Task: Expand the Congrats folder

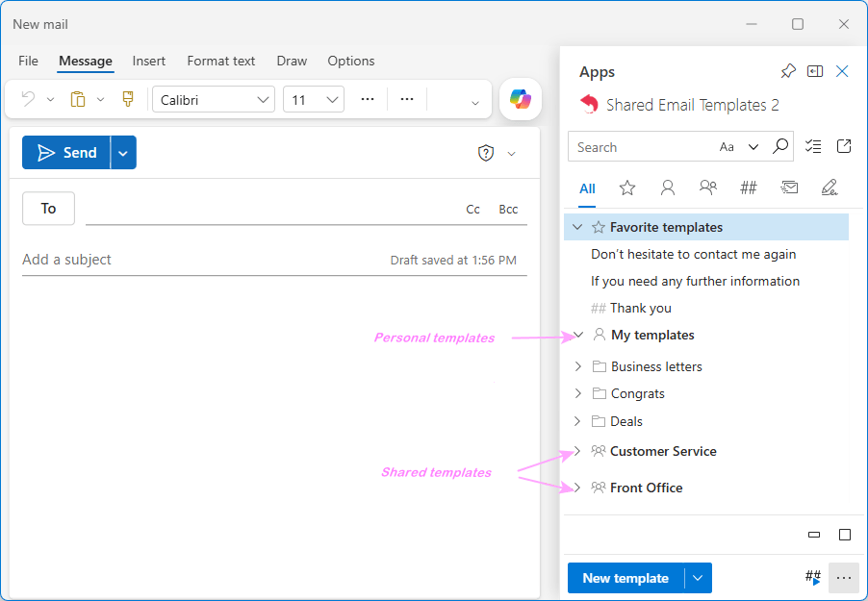Action: (578, 393)
